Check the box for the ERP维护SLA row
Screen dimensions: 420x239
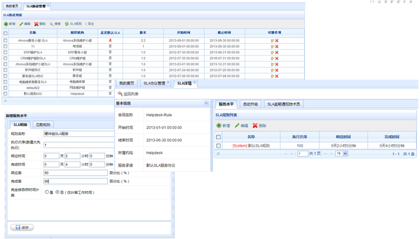[6, 52]
